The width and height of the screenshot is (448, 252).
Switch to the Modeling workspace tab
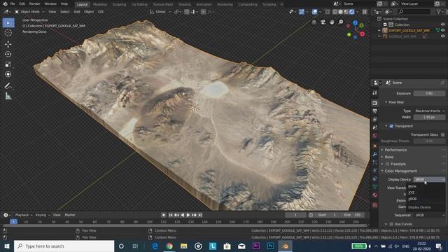pos(99,5)
